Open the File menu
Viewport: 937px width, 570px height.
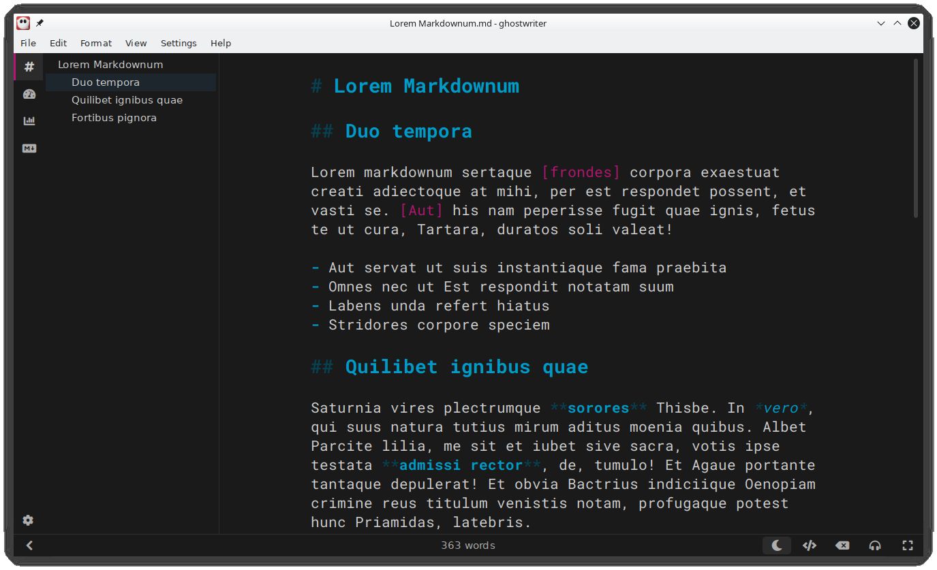point(29,43)
